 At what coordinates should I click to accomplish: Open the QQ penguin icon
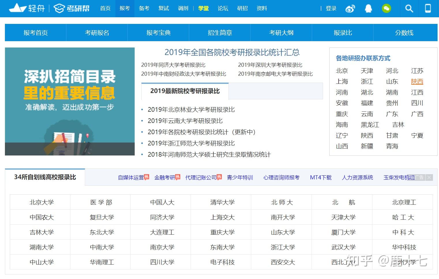point(368,8)
